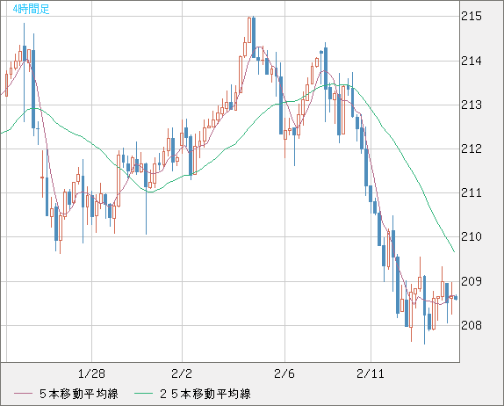
Task: Click the 2/2 date axis label
Action: 182,373
